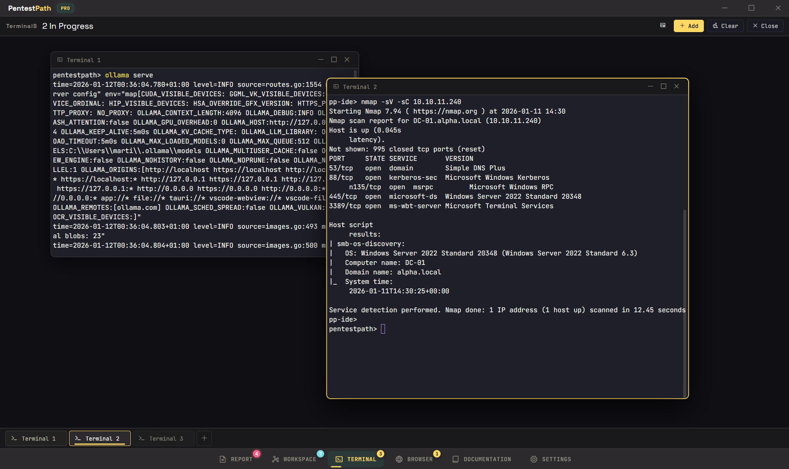Click the Report badge showing 4
The width and height of the screenshot is (789, 469).
[257, 454]
